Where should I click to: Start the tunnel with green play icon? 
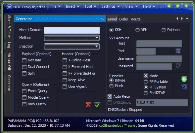click(x=184, y=79)
